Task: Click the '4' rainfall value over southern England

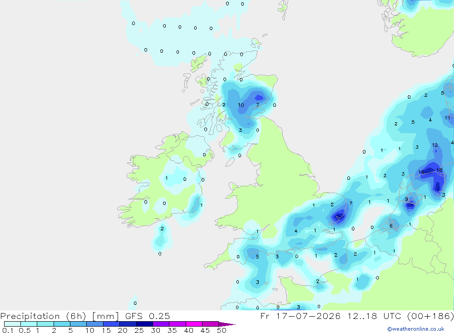Action: (x=296, y=231)
